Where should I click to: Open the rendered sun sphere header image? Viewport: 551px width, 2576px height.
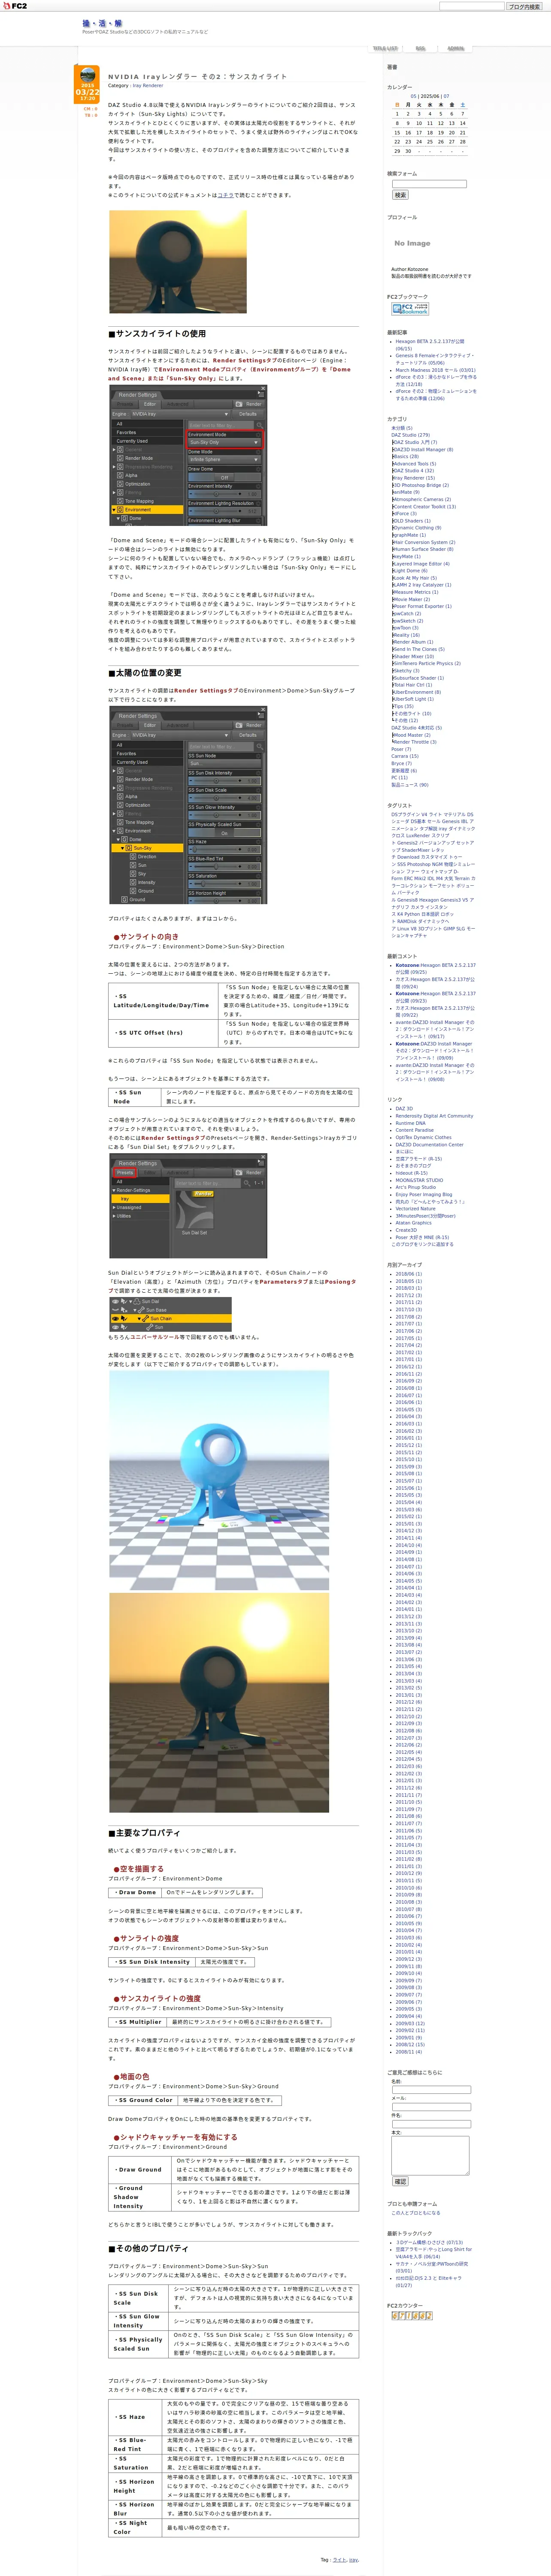pyautogui.click(x=178, y=261)
